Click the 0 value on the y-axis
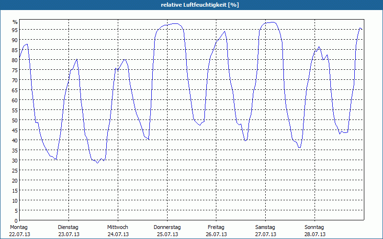383x239 pixels. pos(16,220)
